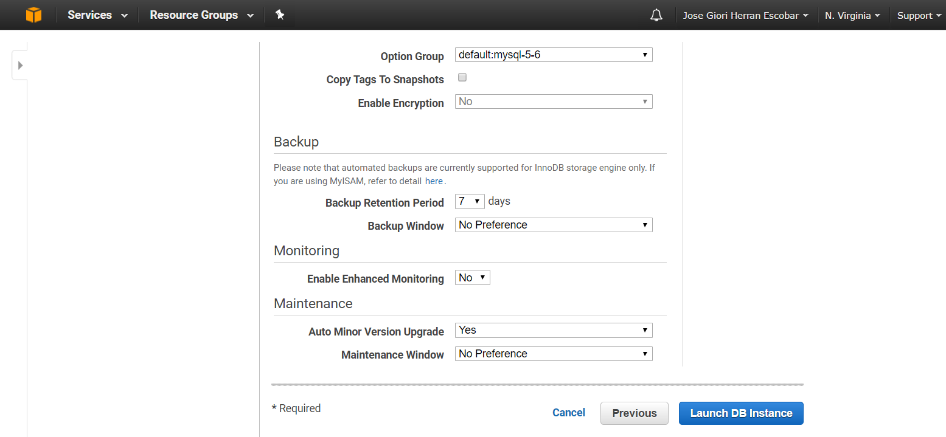Viewport: 946px width, 437px height.
Task: Open Backup Retention Period dropdown
Action: (x=470, y=201)
